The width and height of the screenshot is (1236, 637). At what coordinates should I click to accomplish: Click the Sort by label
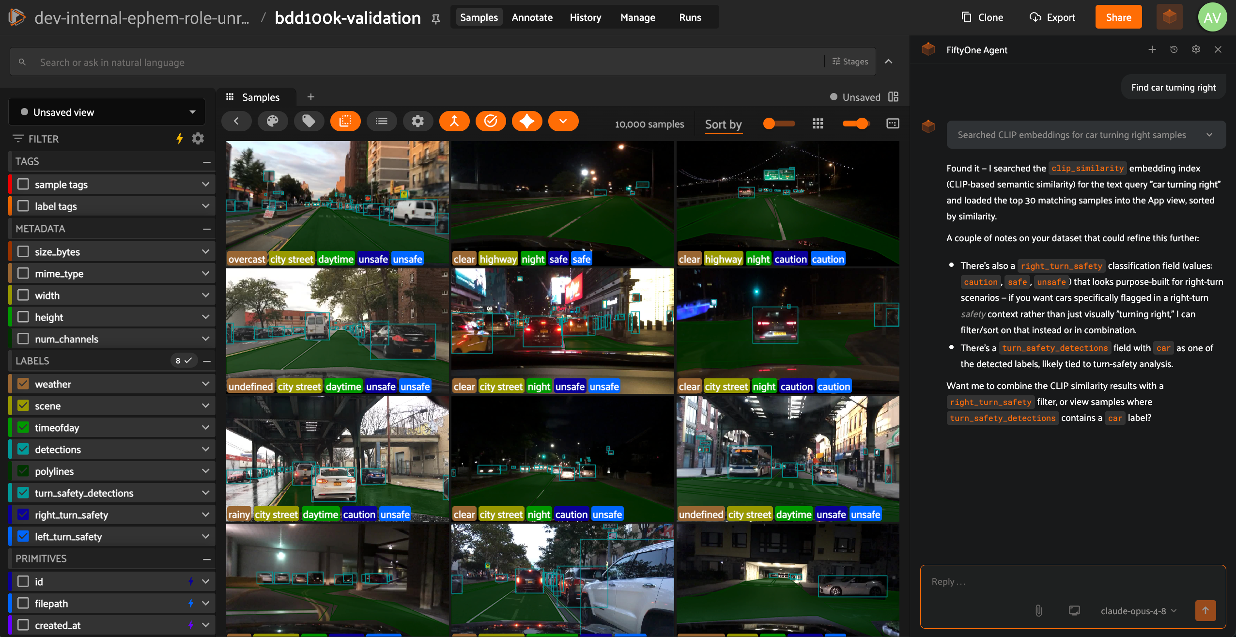[x=724, y=124]
